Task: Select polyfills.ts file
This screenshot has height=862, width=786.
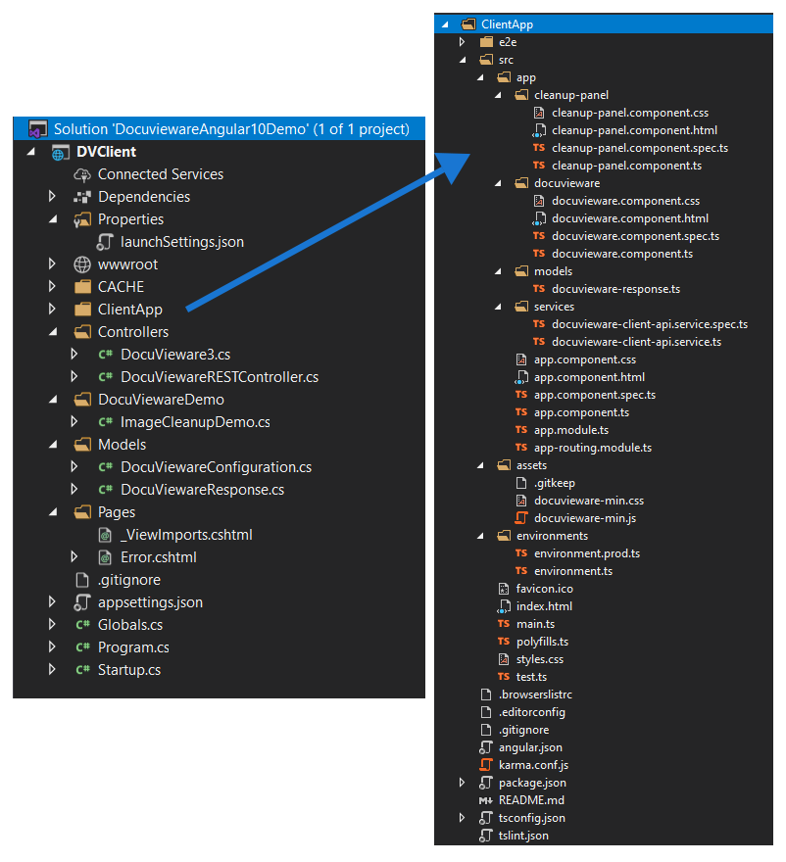Action: pyautogui.click(x=542, y=642)
